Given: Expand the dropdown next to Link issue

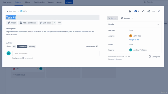Looking at the screenshot, I should pos(54,23).
